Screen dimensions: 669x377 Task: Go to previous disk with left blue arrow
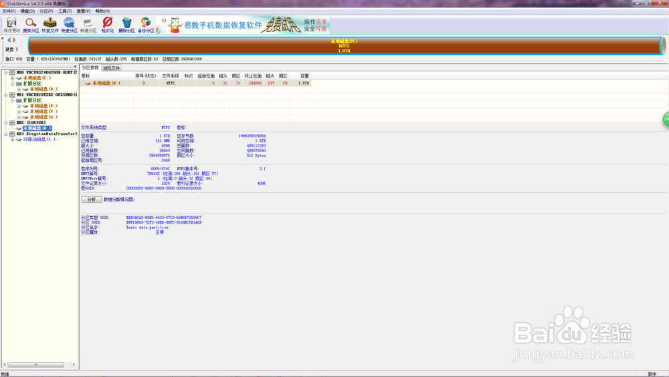coord(9,40)
